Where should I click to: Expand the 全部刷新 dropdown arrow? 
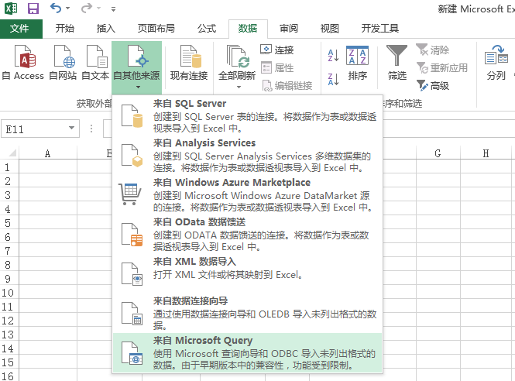point(239,87)
